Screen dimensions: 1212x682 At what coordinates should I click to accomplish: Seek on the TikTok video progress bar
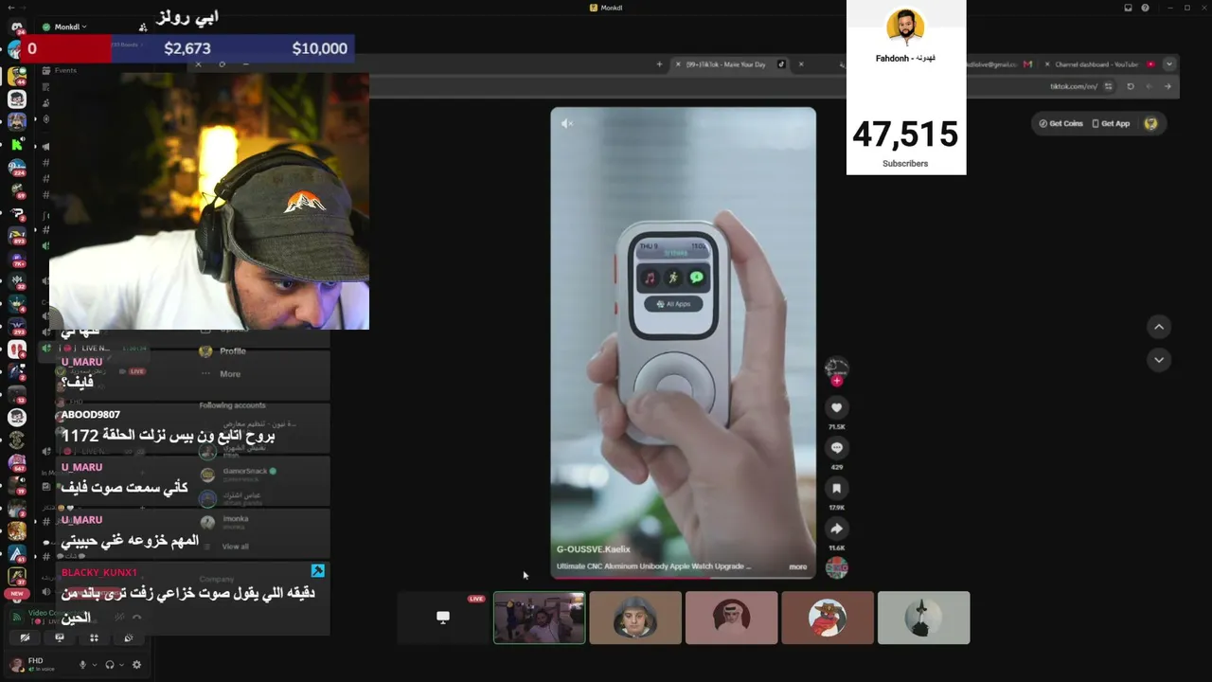point(683,577)
